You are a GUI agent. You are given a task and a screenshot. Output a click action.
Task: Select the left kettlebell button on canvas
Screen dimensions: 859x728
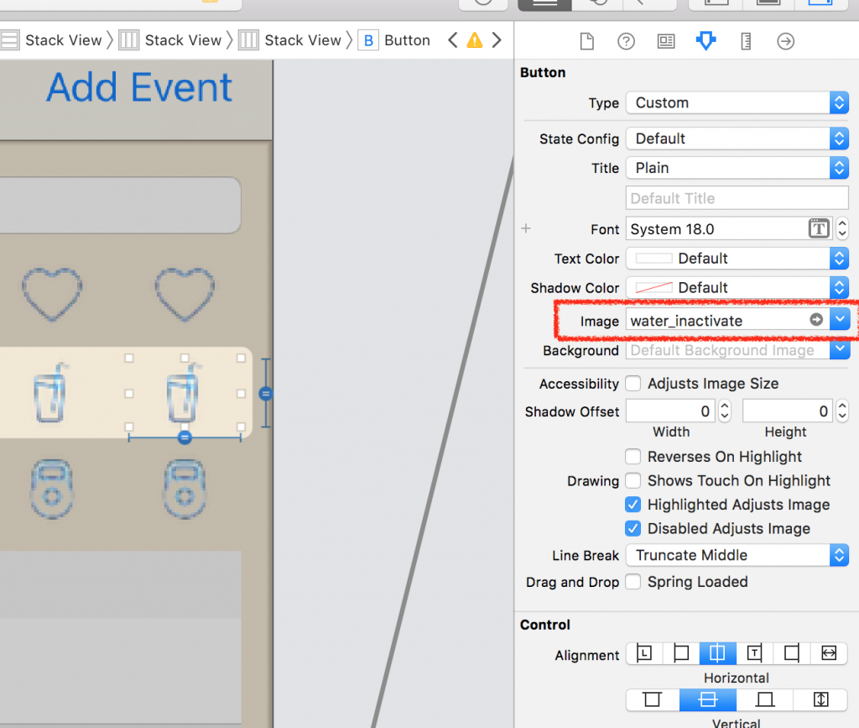point(52,489)
